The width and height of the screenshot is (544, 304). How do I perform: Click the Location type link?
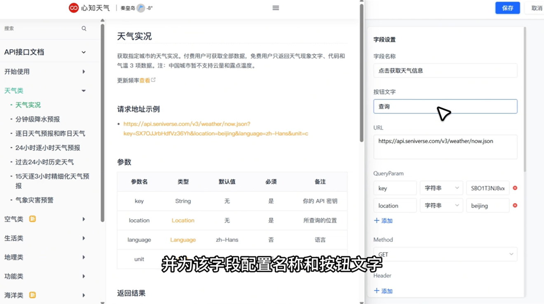pos(183,220)
